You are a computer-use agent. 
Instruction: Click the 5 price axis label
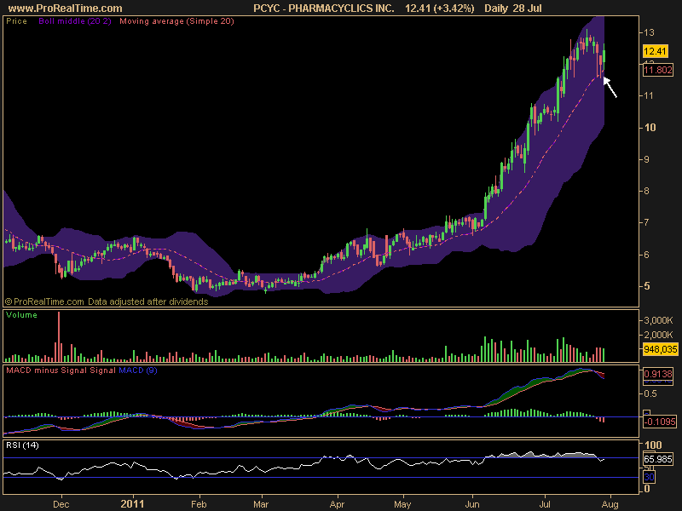coord(647,286)
